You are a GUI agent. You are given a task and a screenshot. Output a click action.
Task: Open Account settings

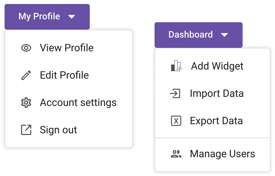coord(78,103)
